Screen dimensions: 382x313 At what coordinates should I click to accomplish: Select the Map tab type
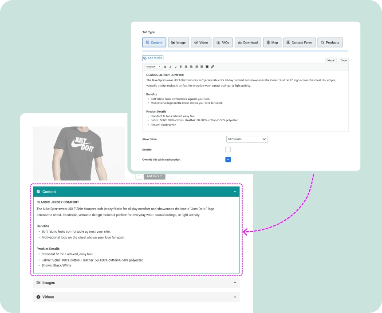(x=272, y=43)
